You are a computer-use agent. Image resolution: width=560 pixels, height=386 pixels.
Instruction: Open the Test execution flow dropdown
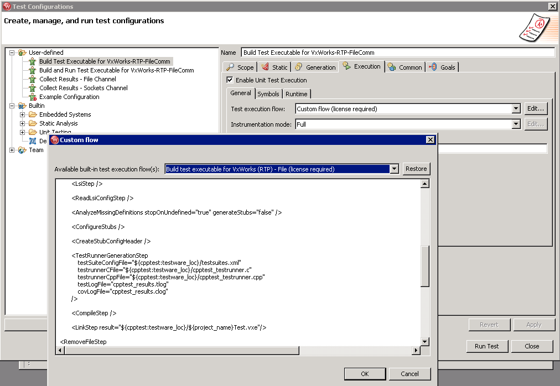(516, 109)
